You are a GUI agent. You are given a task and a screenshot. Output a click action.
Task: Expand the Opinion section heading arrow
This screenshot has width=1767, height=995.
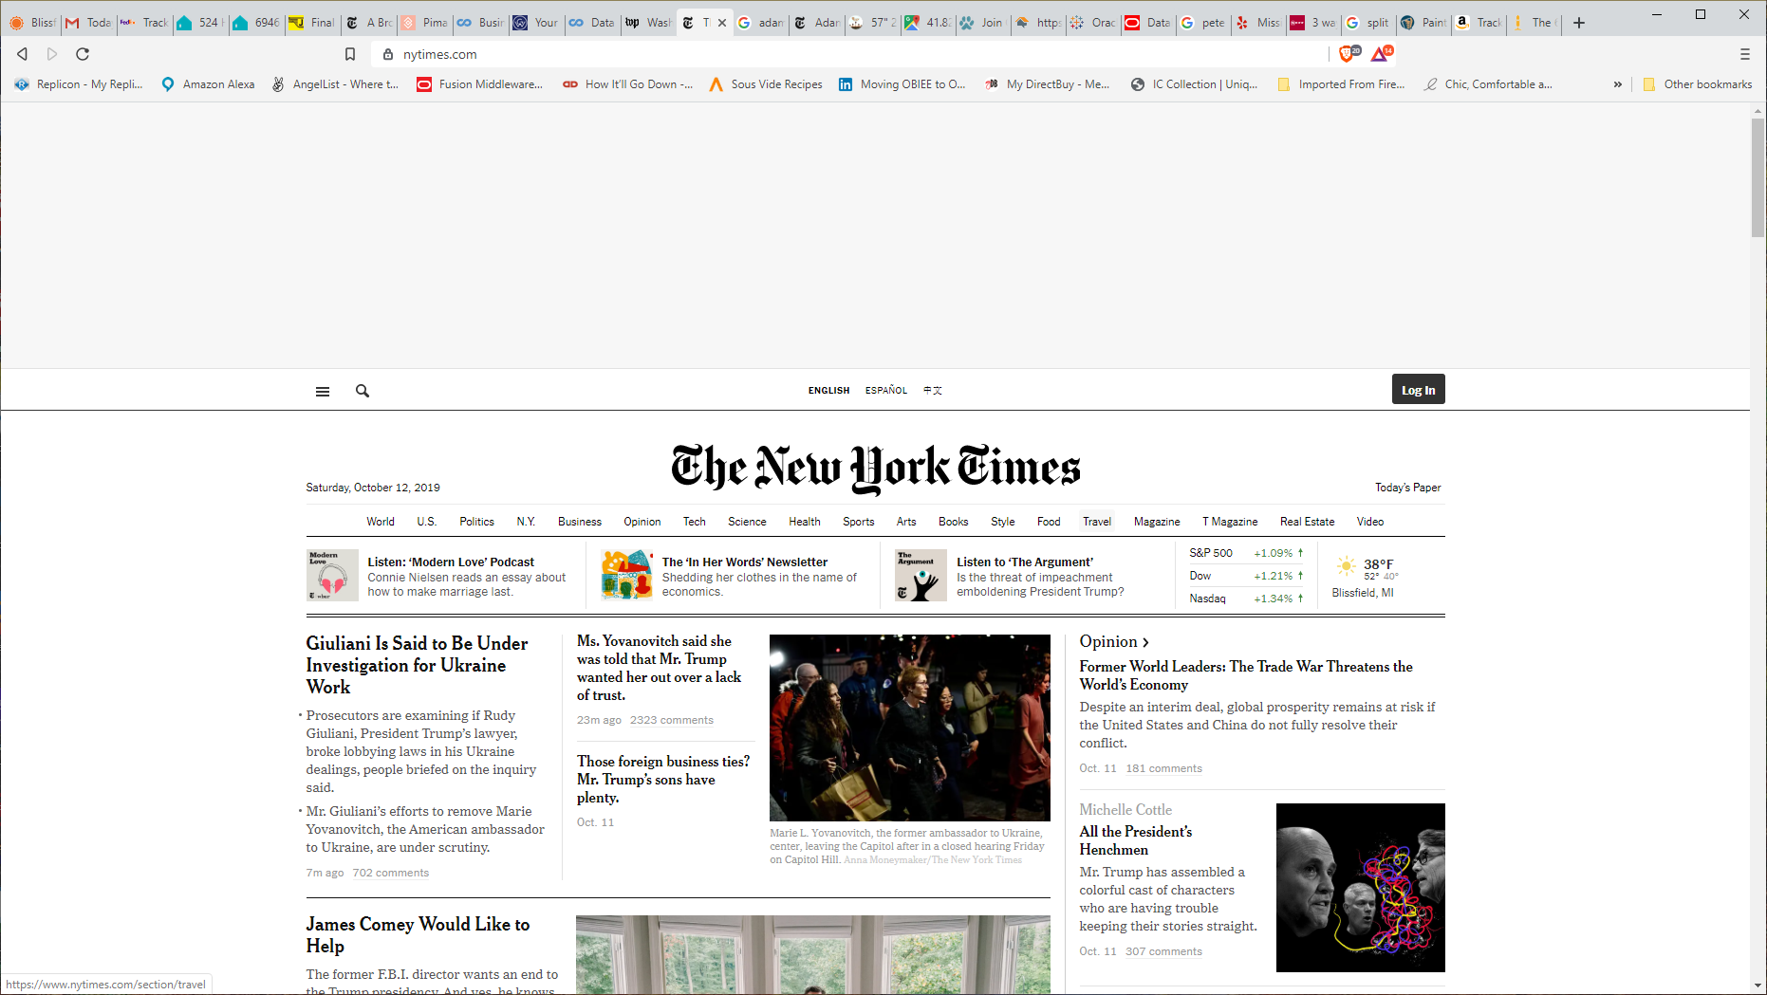pos(1145,642)
